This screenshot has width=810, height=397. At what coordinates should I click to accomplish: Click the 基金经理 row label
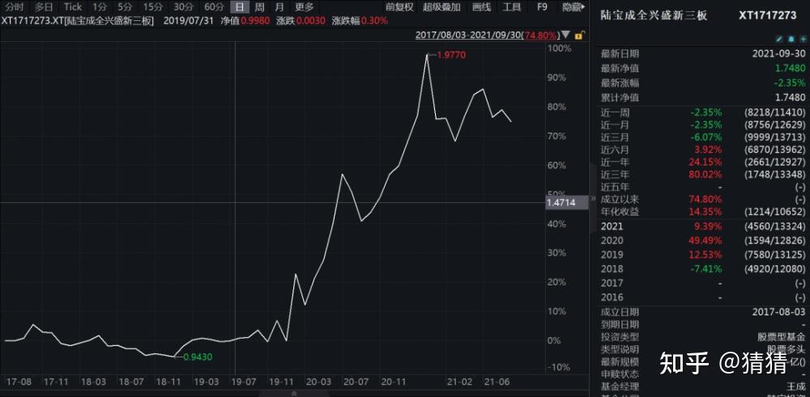[620, 386]
